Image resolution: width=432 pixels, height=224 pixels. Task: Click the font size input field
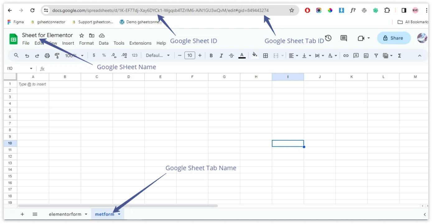pos(190,56)
